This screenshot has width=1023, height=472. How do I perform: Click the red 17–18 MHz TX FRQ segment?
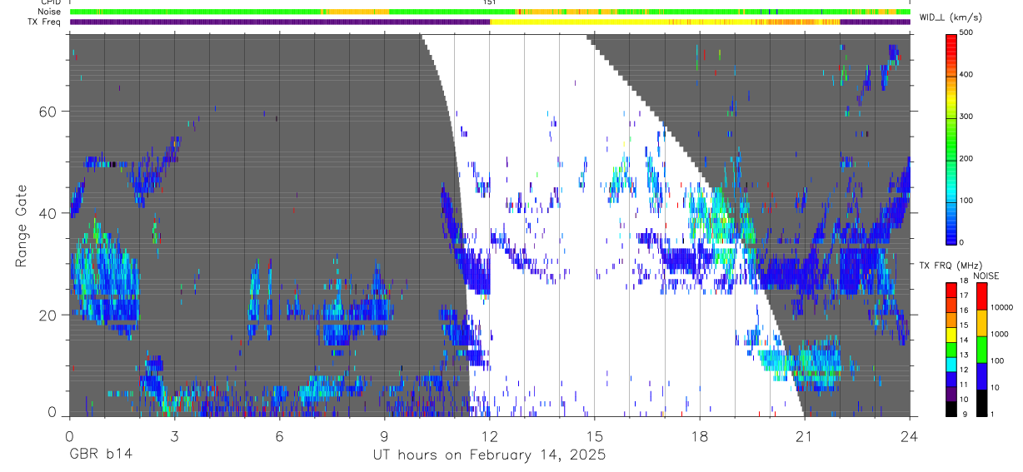click(x=951, y=290)
